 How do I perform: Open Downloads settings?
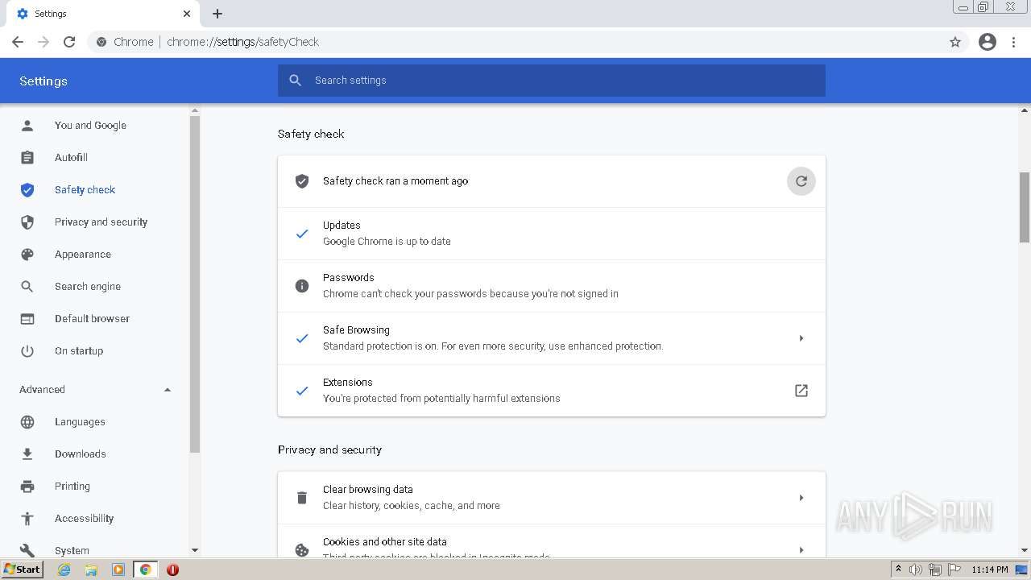coord(80,454)
